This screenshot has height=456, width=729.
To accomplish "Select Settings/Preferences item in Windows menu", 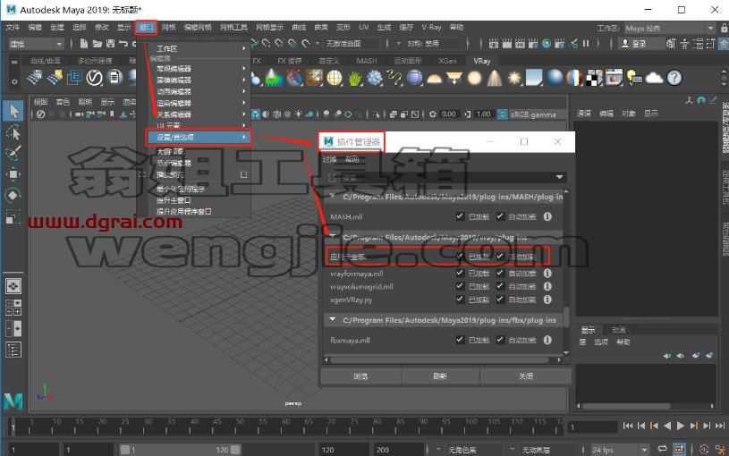I will [199, 137].
